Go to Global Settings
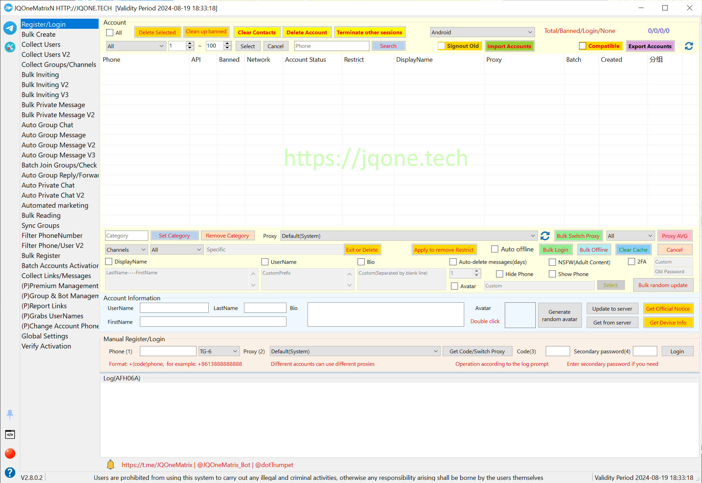The image size is (702, 483). tap(45, 336)
